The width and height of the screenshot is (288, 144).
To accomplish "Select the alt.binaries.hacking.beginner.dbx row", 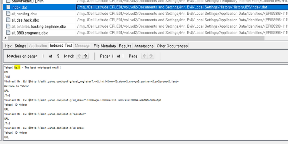I will (145, 26).
